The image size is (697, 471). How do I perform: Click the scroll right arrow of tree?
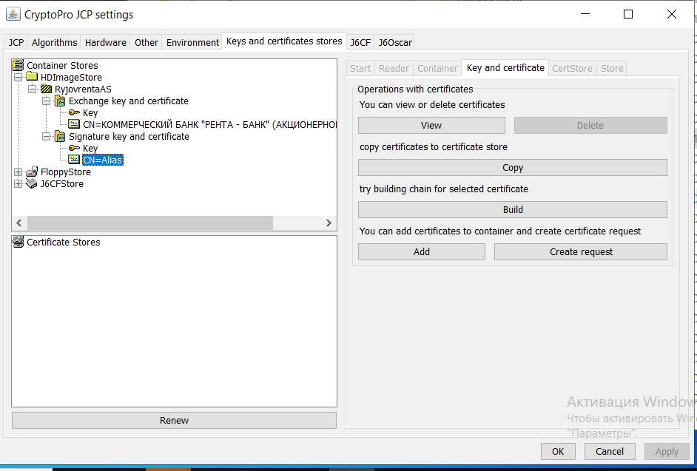tap(329, 223)
